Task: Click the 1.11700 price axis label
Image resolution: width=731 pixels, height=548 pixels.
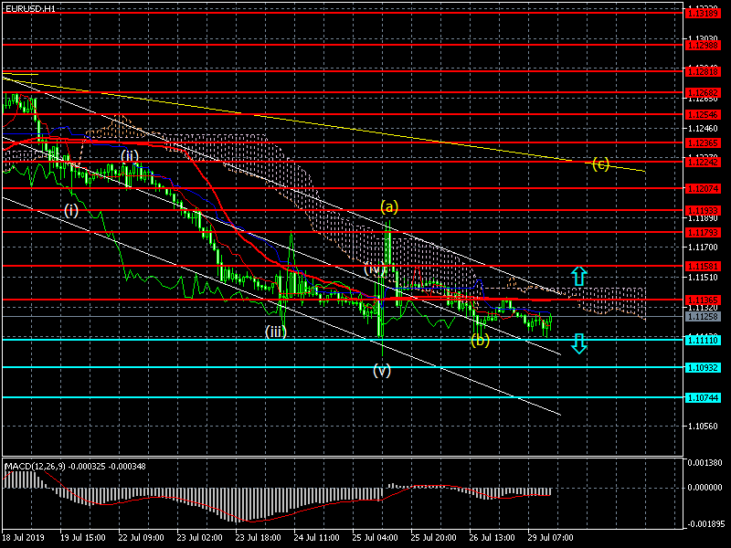Action: pyautogui.click(x=703, y=248)
